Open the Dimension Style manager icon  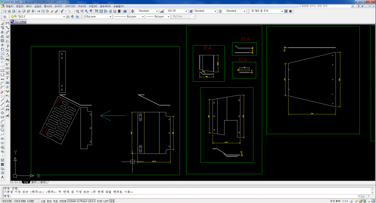click(162, 11)
